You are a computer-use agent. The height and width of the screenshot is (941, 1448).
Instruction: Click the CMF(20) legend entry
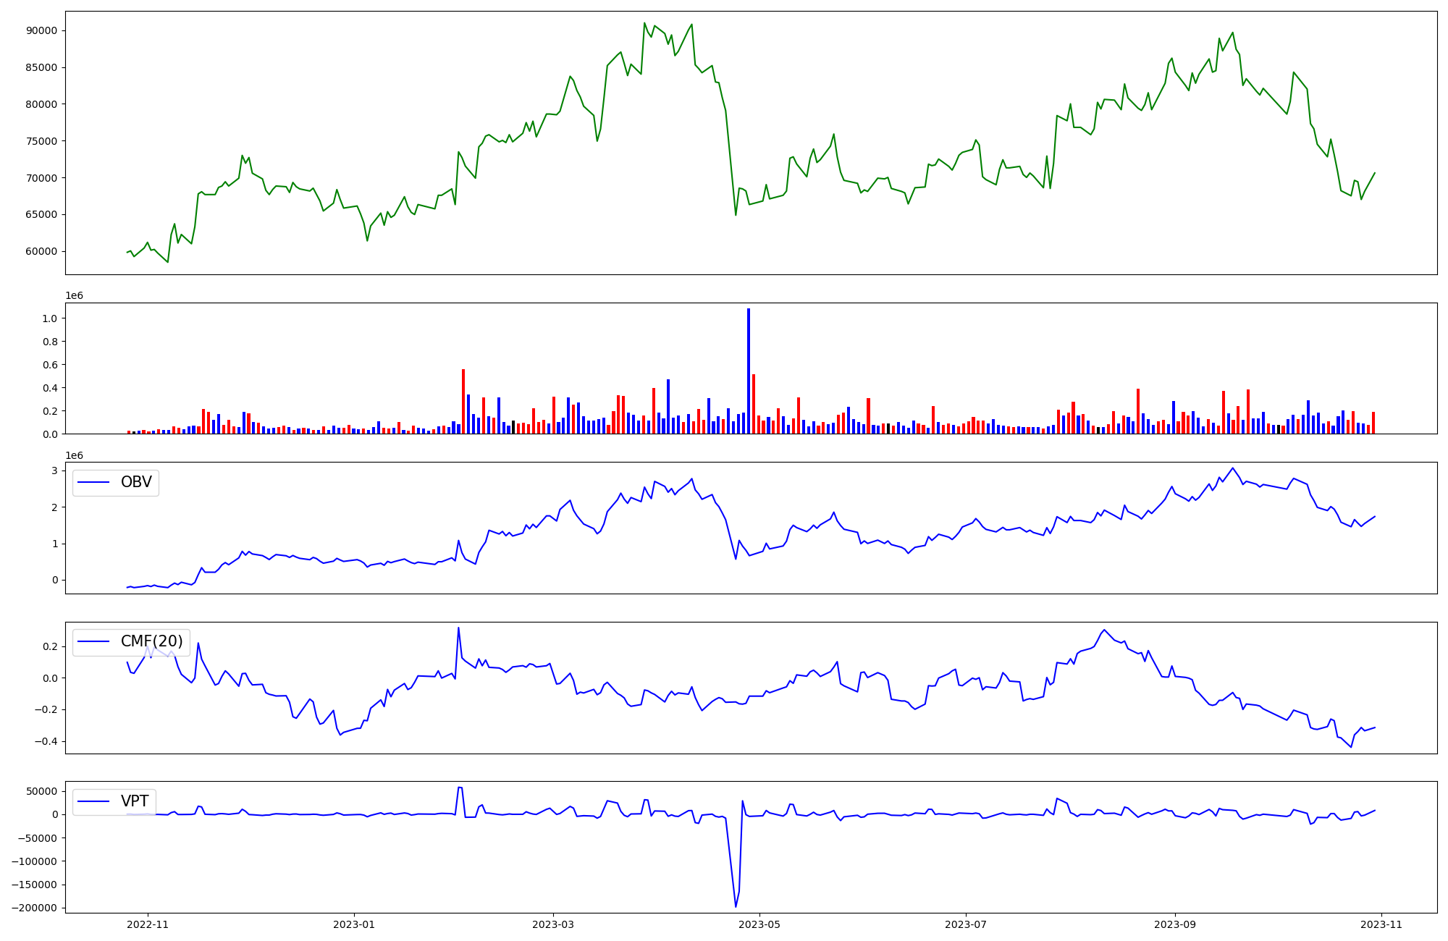click(131, 642)
